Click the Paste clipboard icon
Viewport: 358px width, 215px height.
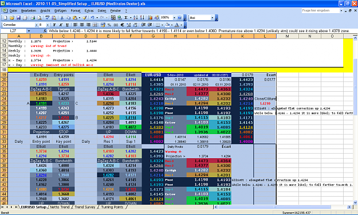coord(74,18)
